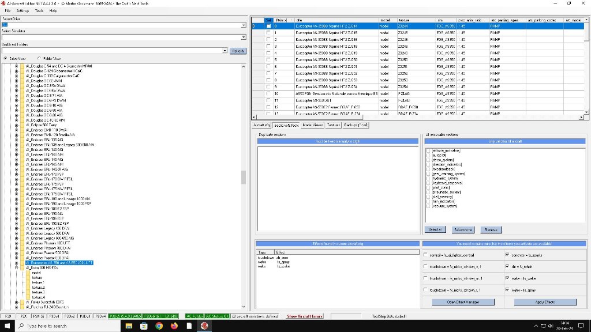Check the [vacuum_system] removable section
The height and width of the screenshot is (332, 591).
(x=428, y=206)
